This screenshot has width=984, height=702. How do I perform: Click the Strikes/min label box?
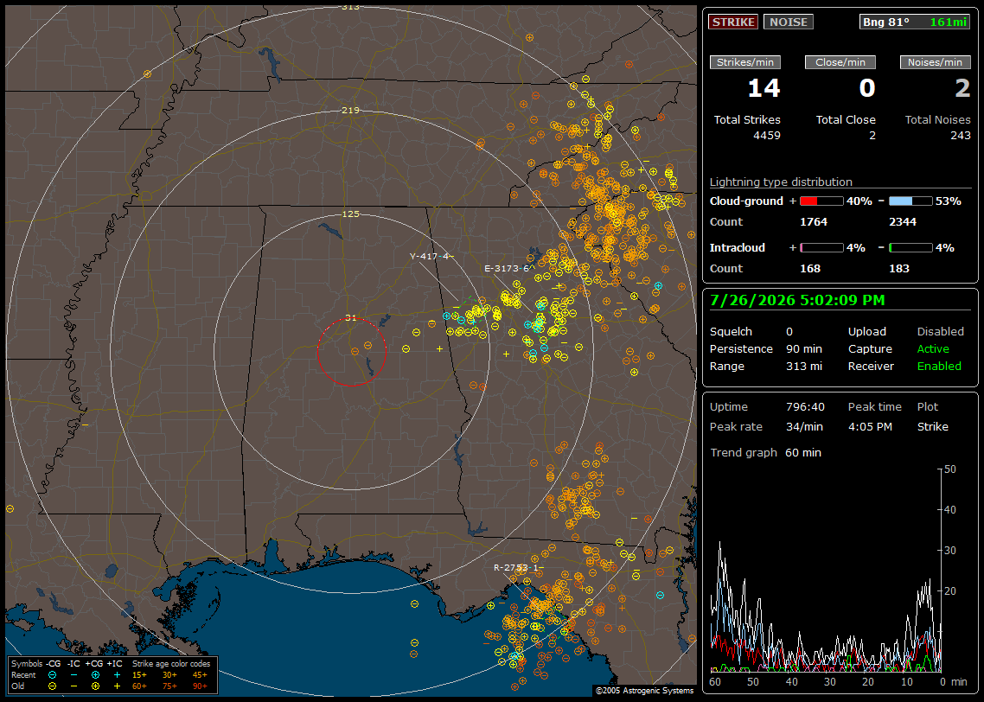pos(745,62)
